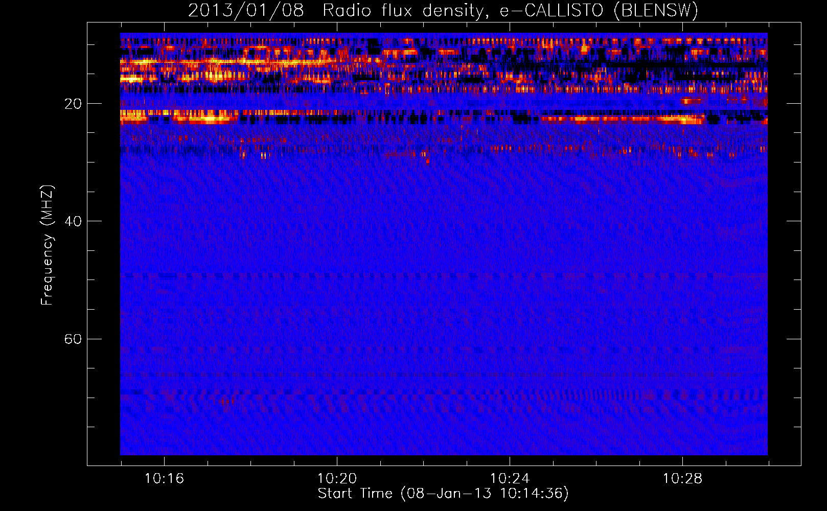Click the 'Start Time (08-Jan-13 10:14:36)' x-axis label

pyautogui.click(x=443, y=494)
